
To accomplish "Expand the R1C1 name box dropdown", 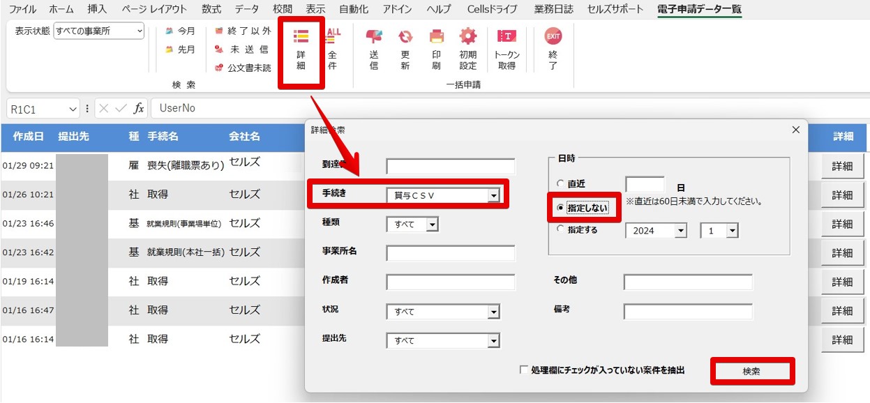I will click(73, 109).
